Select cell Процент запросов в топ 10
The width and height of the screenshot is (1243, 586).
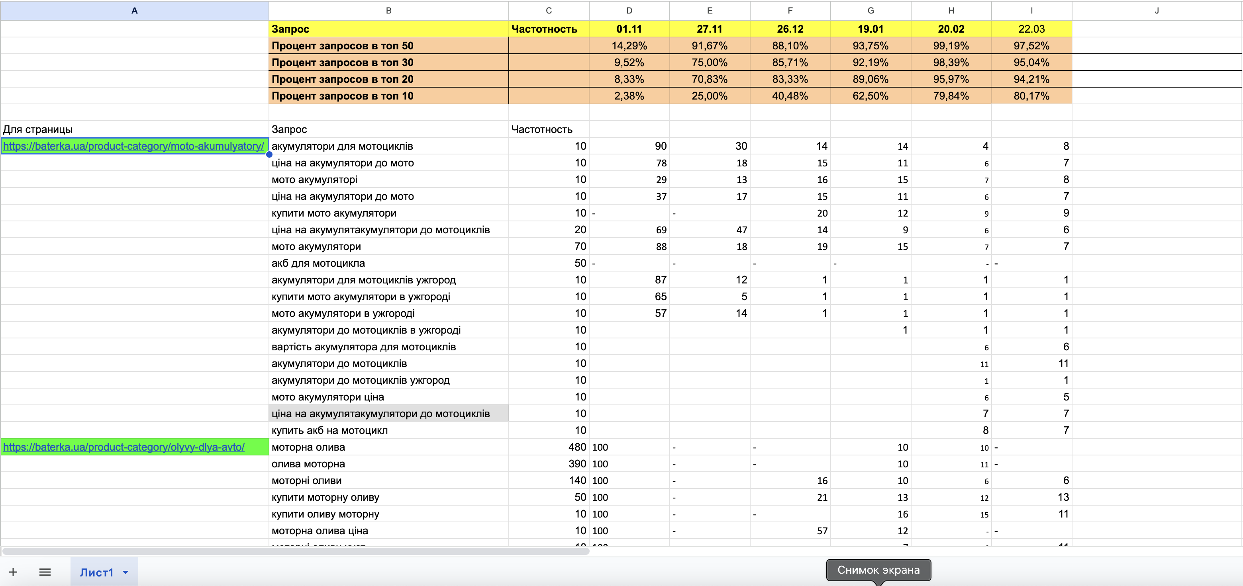coord(388,96)
